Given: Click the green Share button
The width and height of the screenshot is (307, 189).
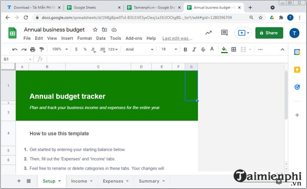Looking at the screenshot, I should 269,33.
